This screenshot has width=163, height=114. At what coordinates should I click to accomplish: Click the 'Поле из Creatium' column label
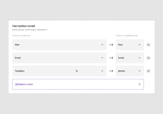(x=21, y=36)
